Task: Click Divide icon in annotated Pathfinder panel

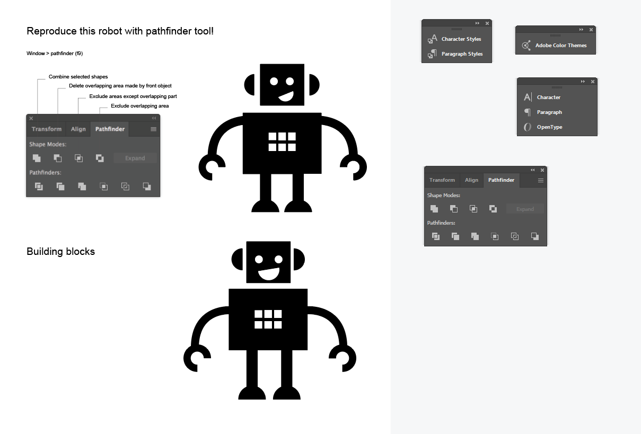Action: coord(39,186)
